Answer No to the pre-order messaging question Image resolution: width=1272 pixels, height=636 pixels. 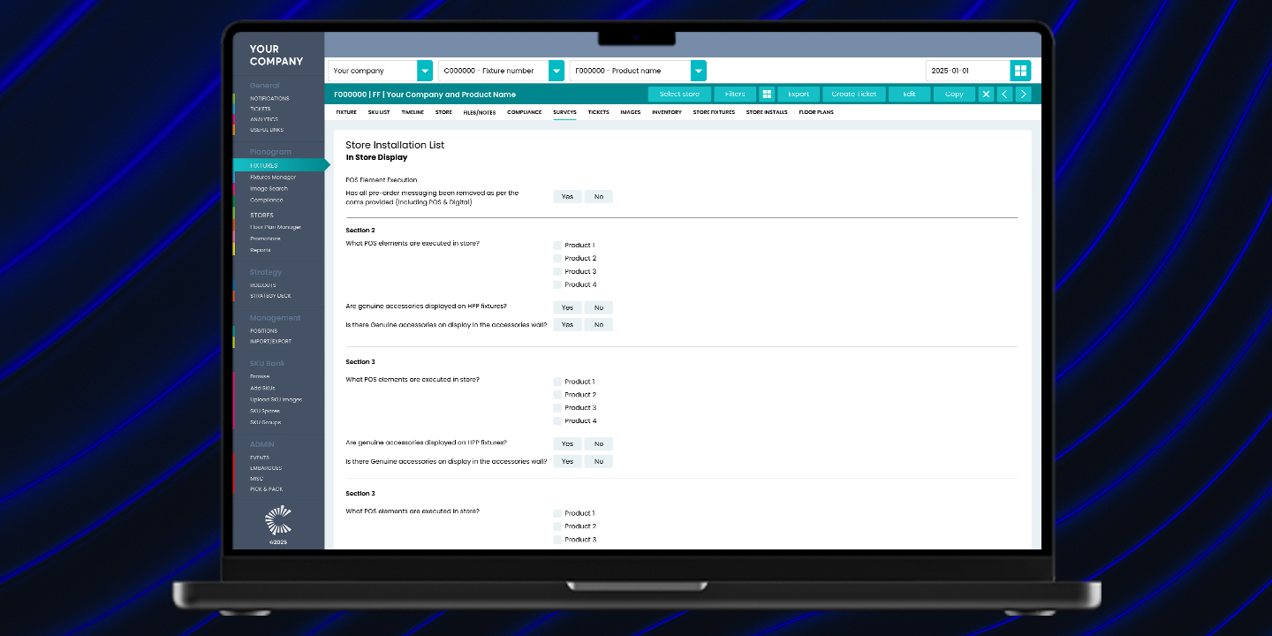[599, 196]
